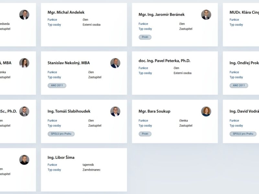Select Ing. Libor Šíma name
The image size is (259, 194).
(x=61, y=157)
